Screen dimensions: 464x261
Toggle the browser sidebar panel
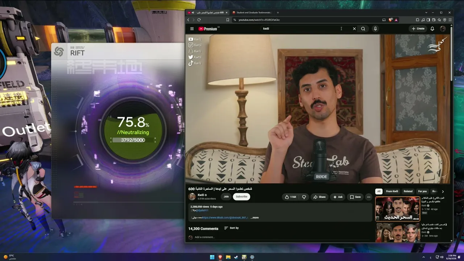click(428, 20)
